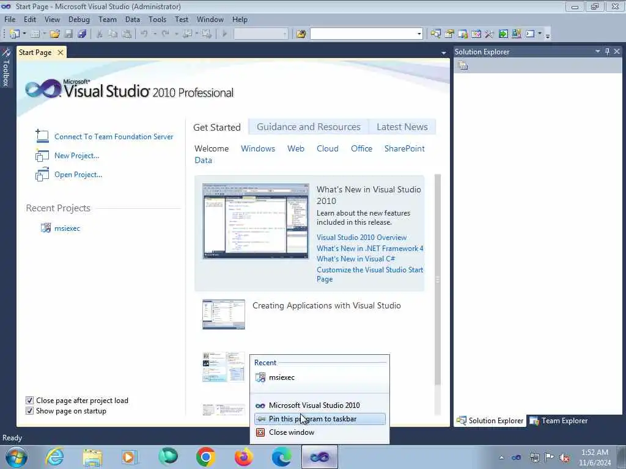Screen dimensions: 626x469
Task: Expand the Find combo box dropdown arrow
Action: (x=419, y=34)
